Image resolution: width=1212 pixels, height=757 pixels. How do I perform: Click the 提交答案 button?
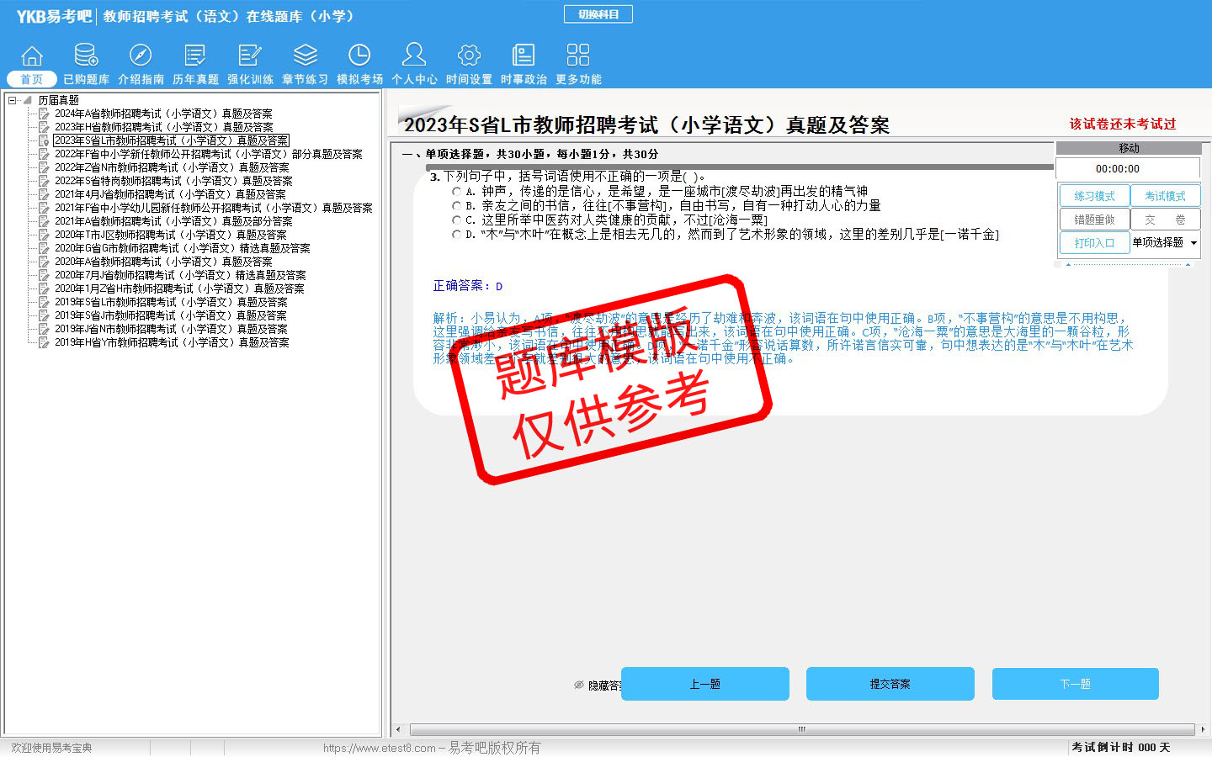[890, 684]
